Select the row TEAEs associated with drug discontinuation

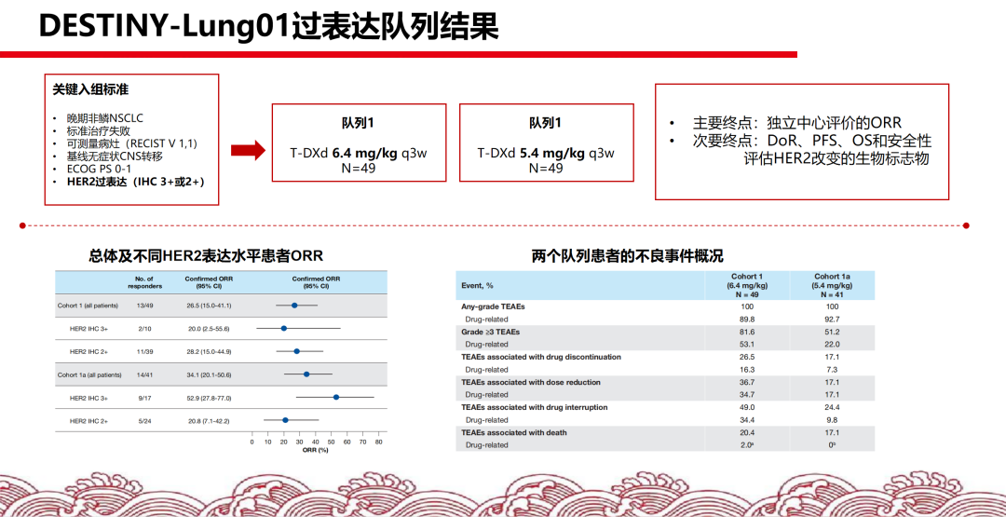coord(541,357)
